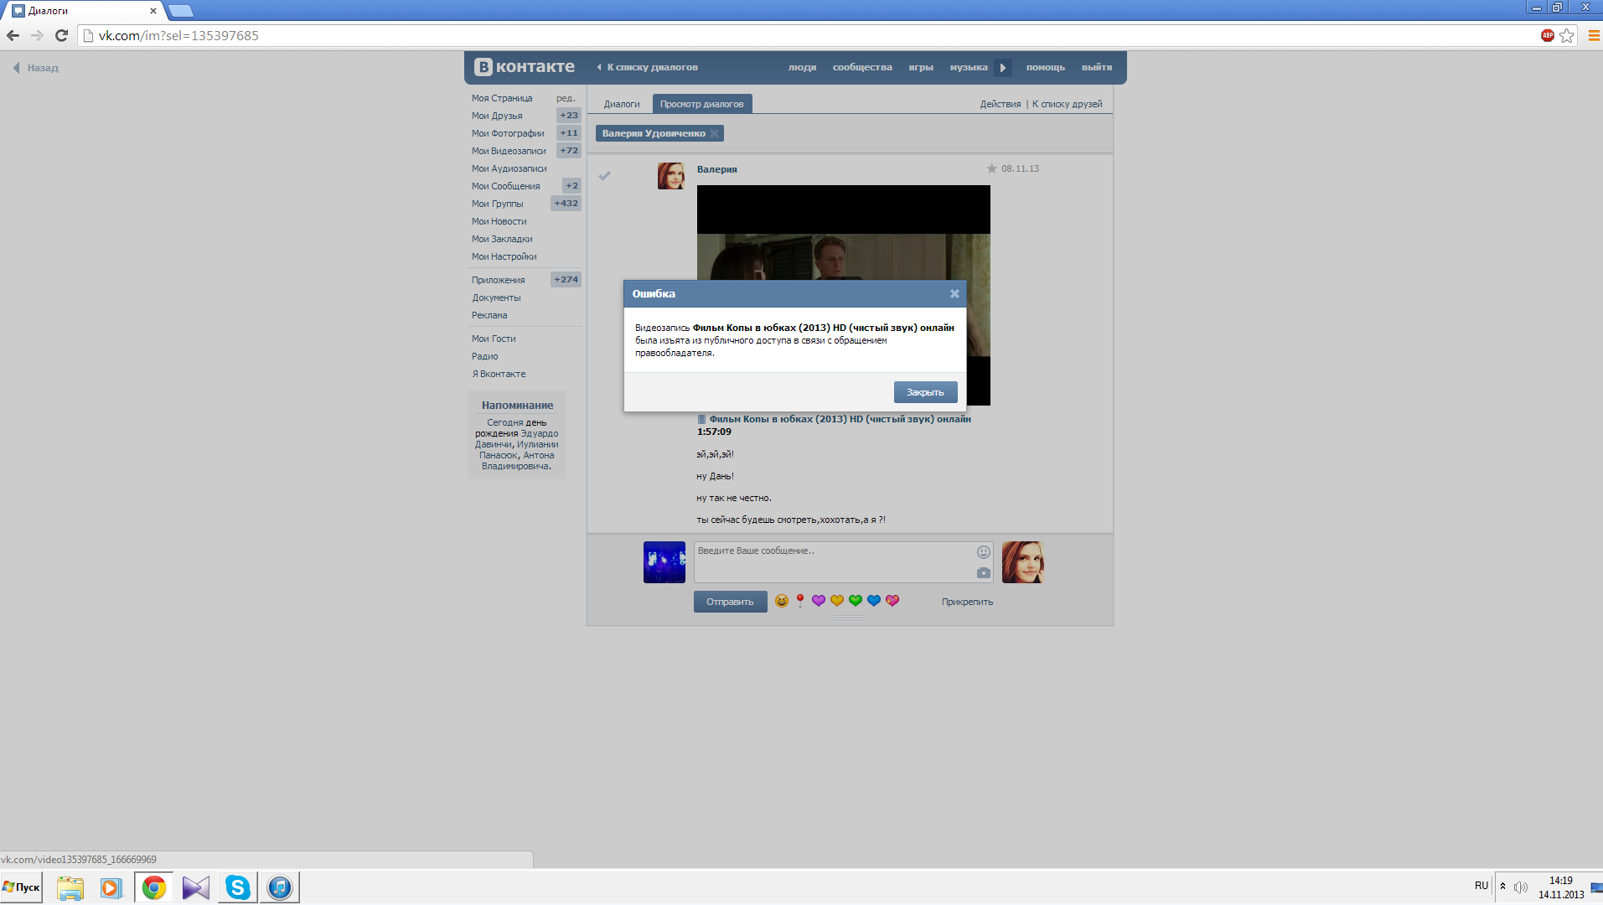Remove Валерия Удовиченко tab with its X
This screenshot has width=1603, height=905.
point(715,134)
